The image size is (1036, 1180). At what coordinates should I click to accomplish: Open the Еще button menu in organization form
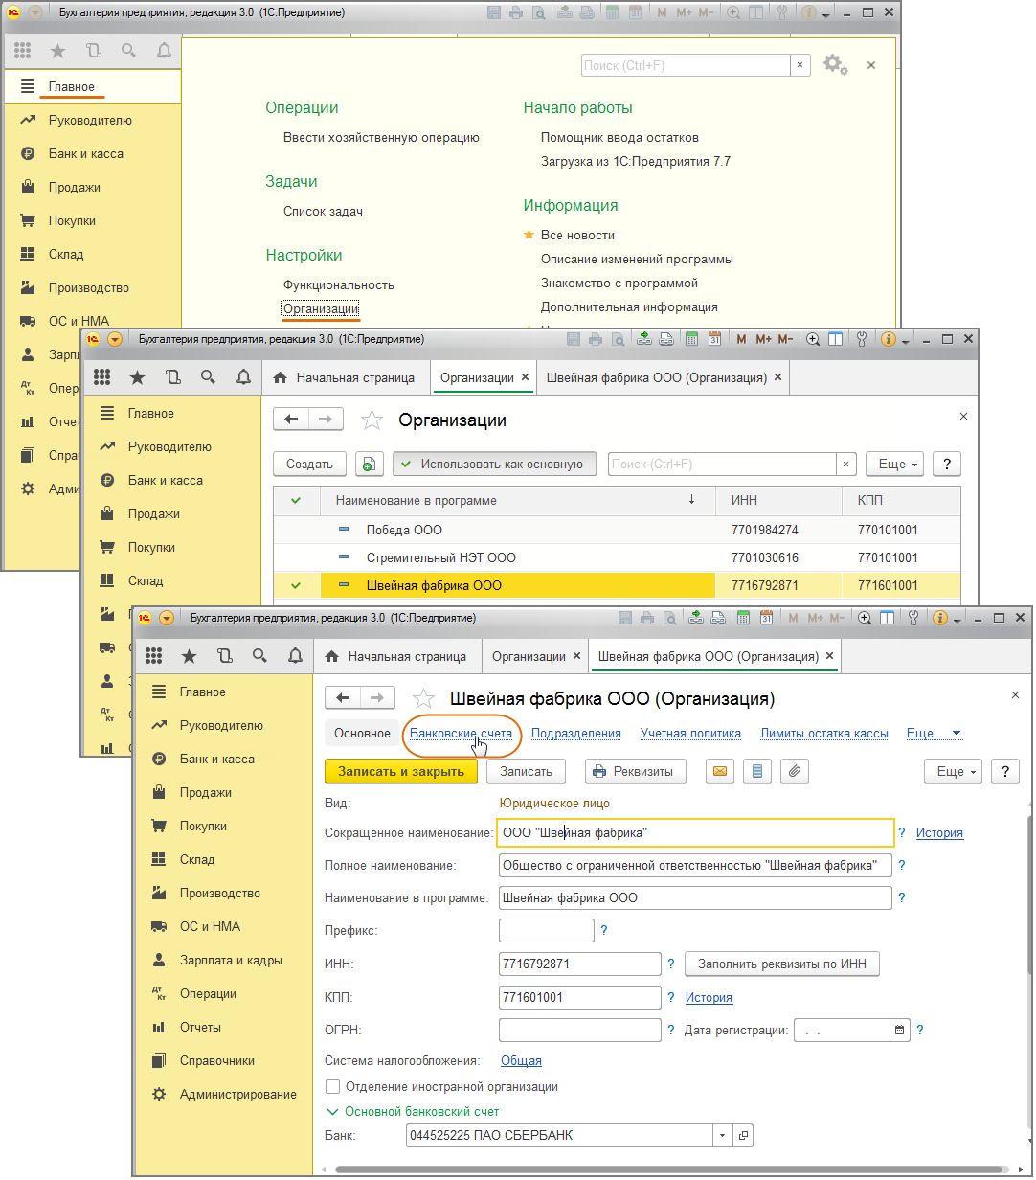pyautogui.click(x=954, y=771)
